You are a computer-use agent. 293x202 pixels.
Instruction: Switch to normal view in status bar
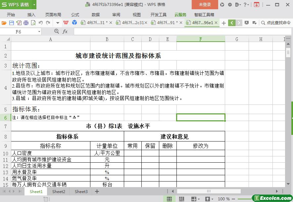click(169, 199)
